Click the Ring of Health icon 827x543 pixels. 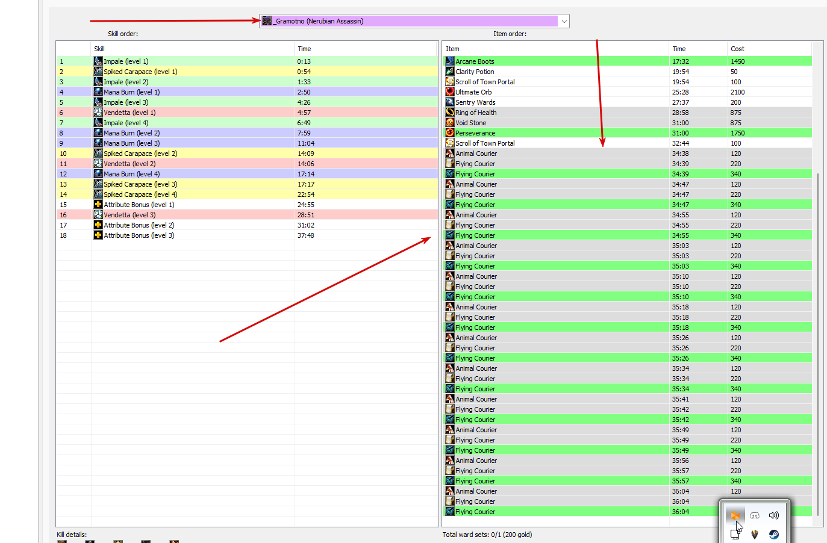(x=450, y=113)
